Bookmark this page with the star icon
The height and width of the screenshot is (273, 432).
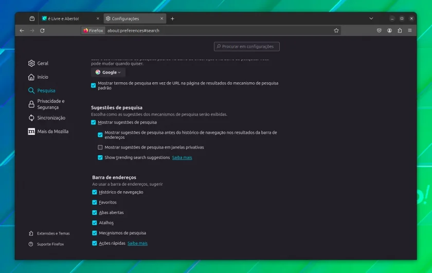click(x=336, y=30)
